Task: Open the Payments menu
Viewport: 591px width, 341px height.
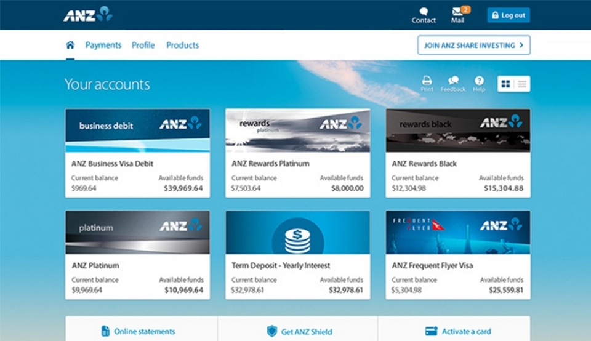Action: pyautogui.click(x=103, y=45)
